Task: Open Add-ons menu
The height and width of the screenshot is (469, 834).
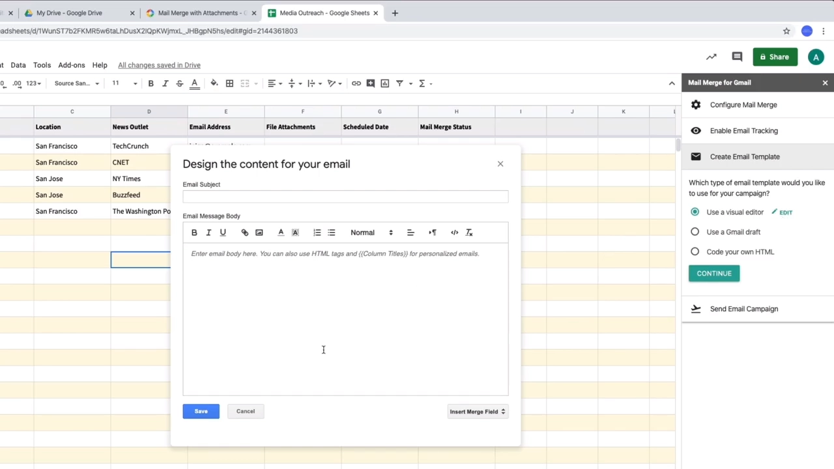Action: [72, 65]
